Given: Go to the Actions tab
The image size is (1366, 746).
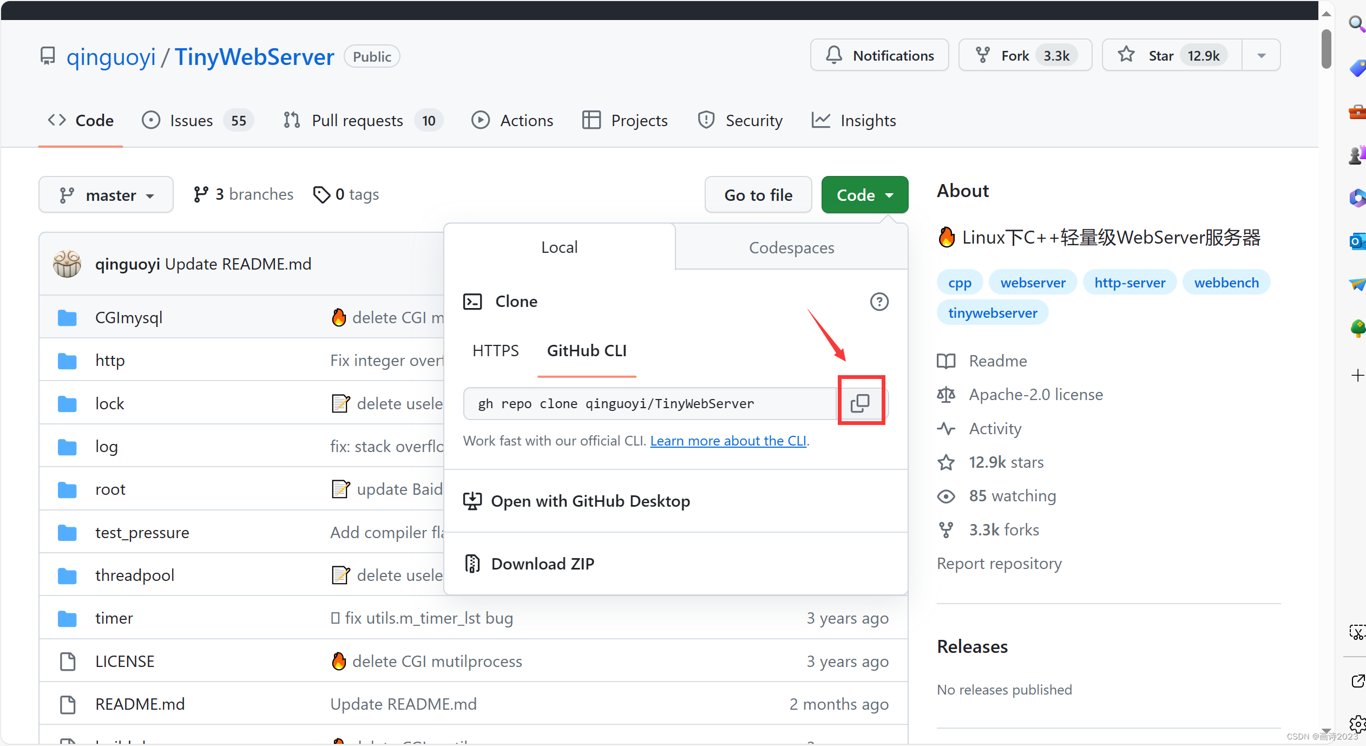Looking at the screenshot, I should tap(512, 120).
